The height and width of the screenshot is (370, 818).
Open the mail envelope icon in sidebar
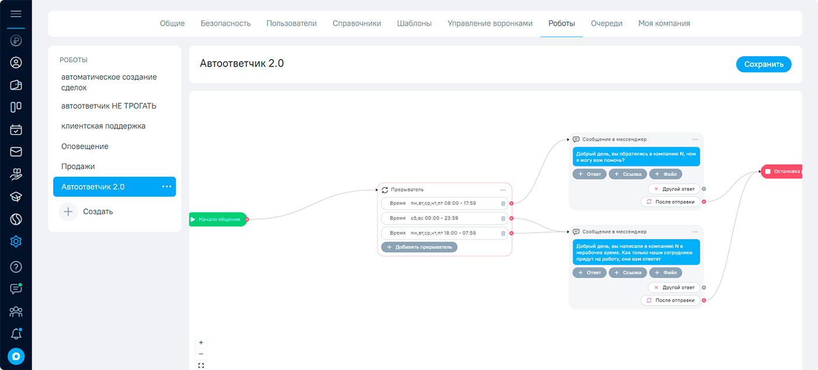point(16,152)
